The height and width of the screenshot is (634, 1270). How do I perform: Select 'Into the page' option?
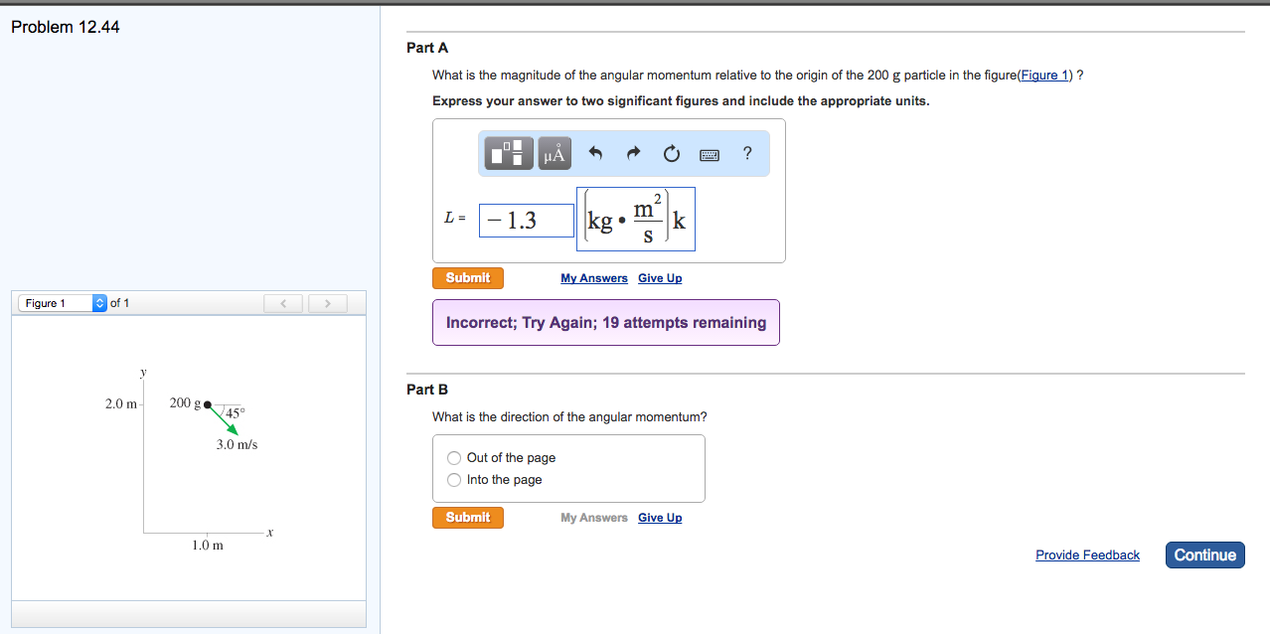(x=454, y=480)
